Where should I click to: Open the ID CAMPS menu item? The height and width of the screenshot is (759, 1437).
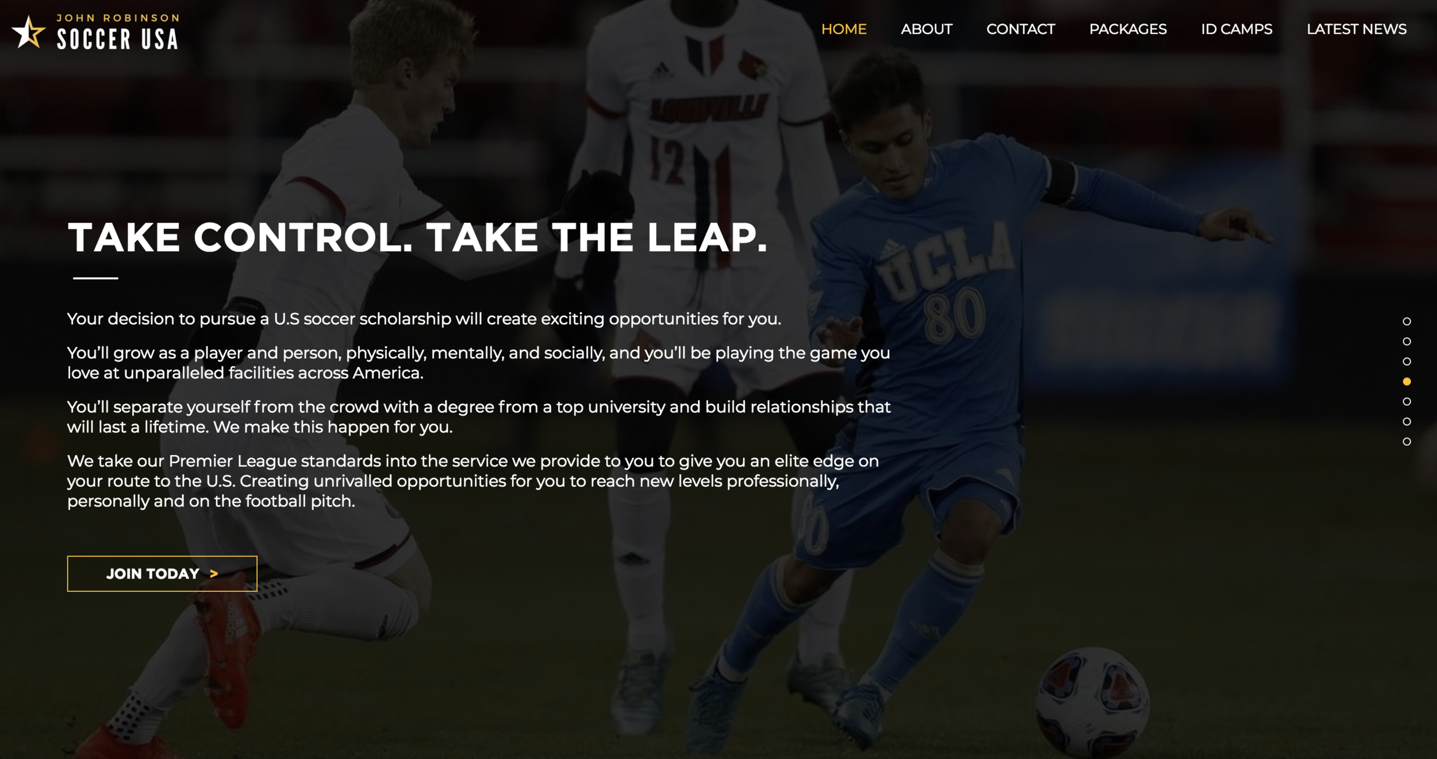(1236, 29)
